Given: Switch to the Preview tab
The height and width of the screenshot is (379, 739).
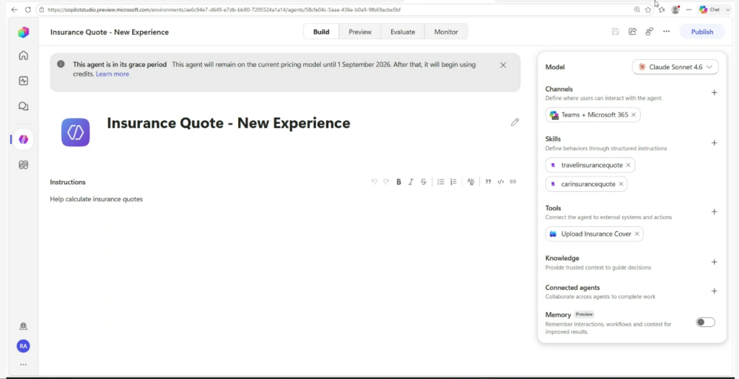Looking at the screenshot, I should coord(360,32).
